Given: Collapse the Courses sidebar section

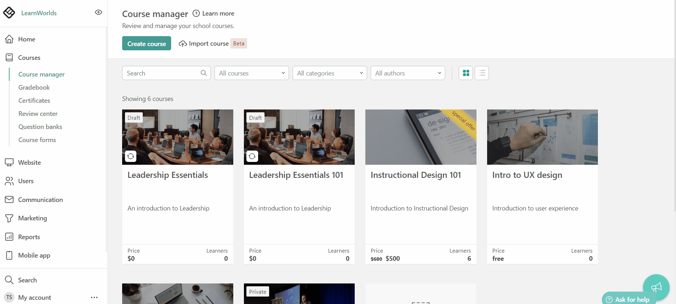Looking at the screenshot, I should [x=29, y=57].
